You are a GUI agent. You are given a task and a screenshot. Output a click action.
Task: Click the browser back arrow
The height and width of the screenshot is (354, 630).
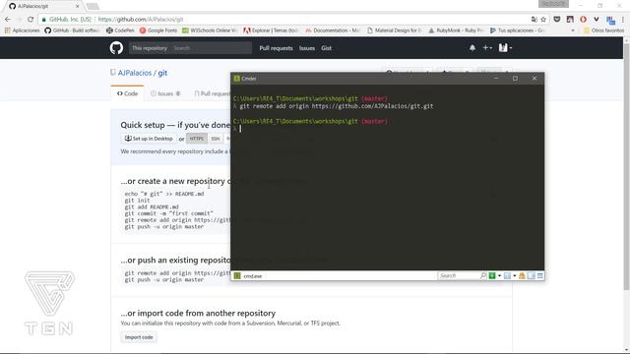[x=8, y=20]
